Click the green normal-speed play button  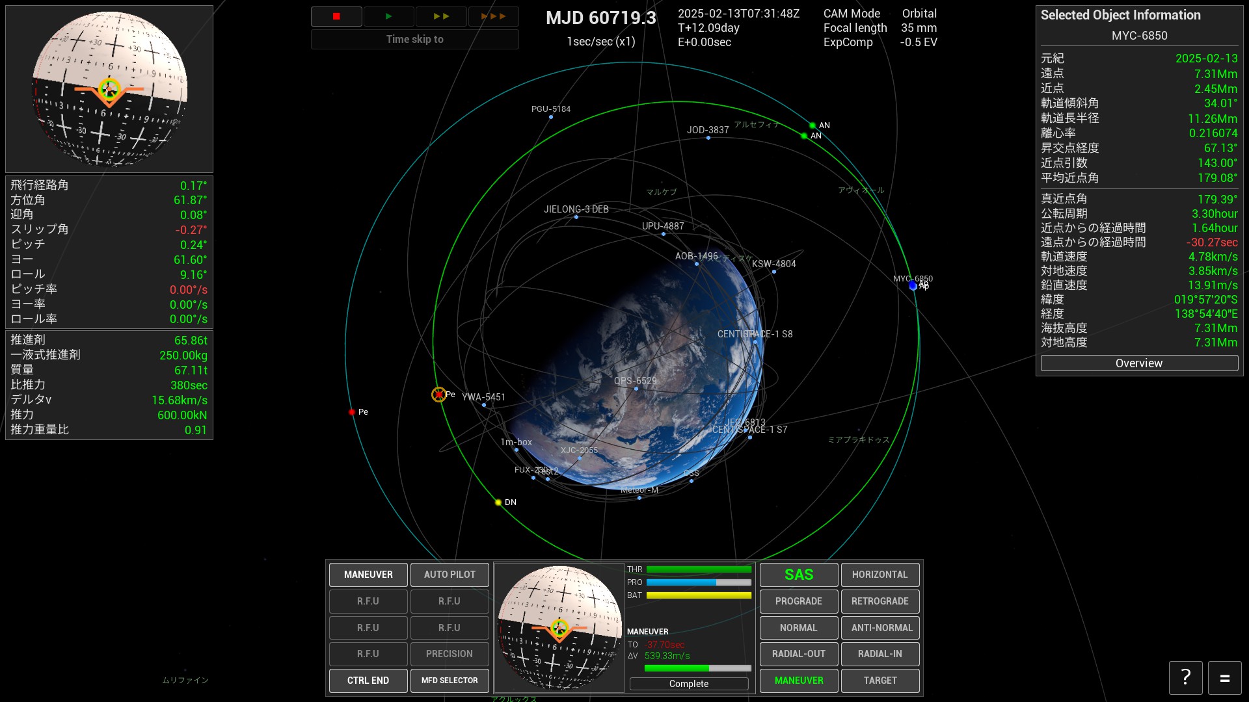pos(388,16)
